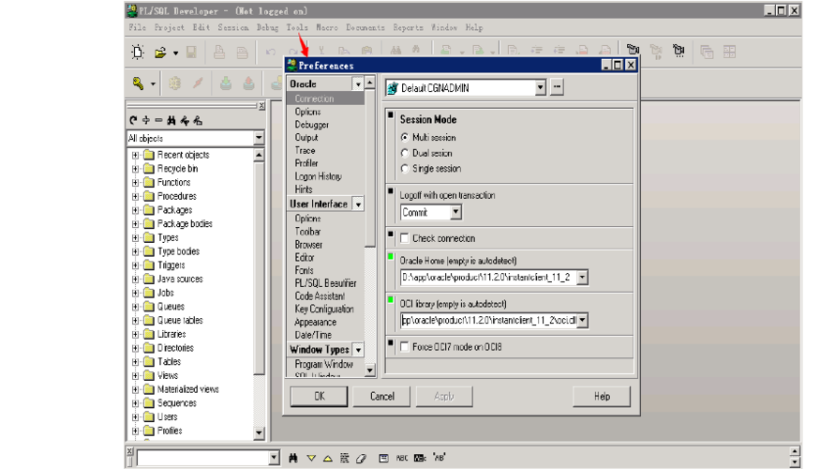
Task: Click the quoted 'AB' whole words icon
Action: [440, 458]
